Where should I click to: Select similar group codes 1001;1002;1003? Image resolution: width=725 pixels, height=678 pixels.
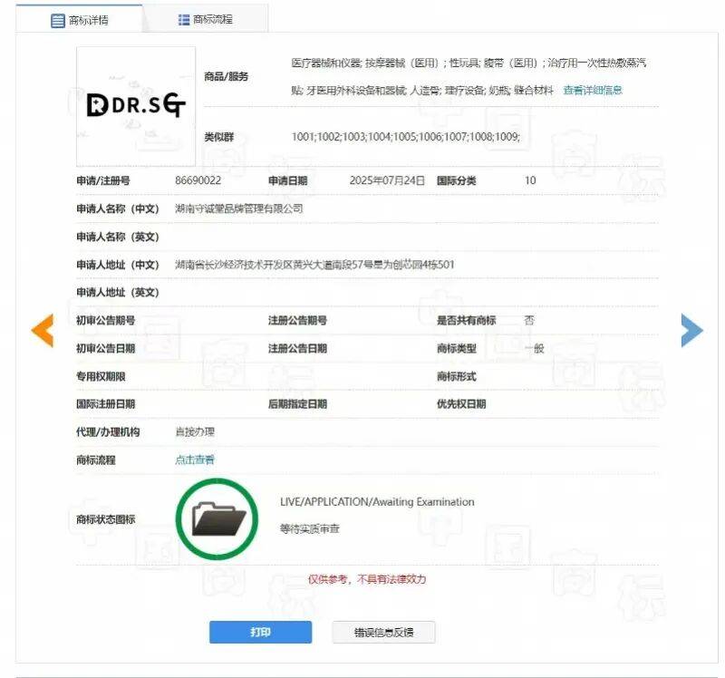[x=405, y=137]
